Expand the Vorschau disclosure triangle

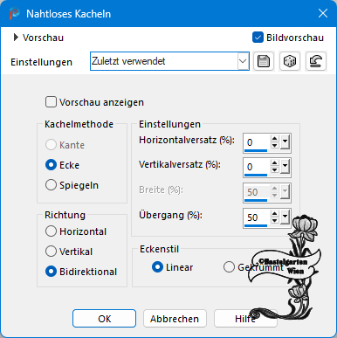pos(16,38)
